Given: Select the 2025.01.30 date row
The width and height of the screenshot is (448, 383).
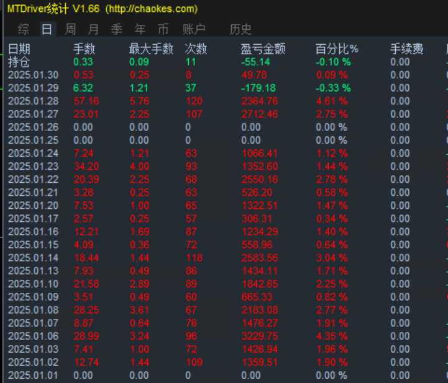Looking at the screenshot, I should coord(33,75).
